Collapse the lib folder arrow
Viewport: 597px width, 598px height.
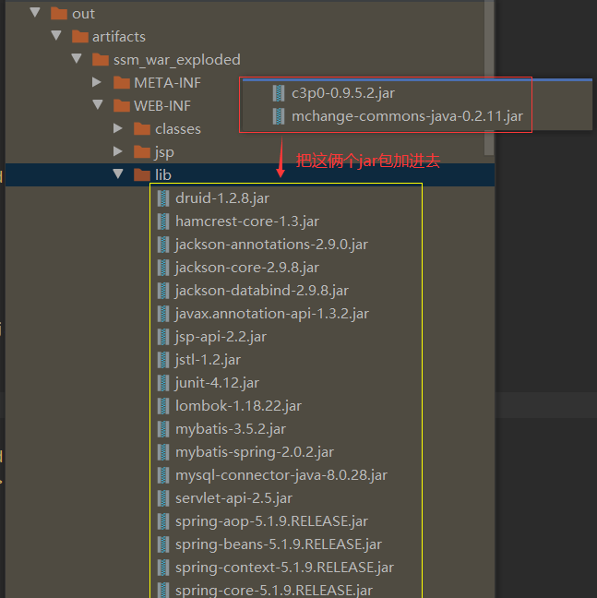(x=118, y=173)
